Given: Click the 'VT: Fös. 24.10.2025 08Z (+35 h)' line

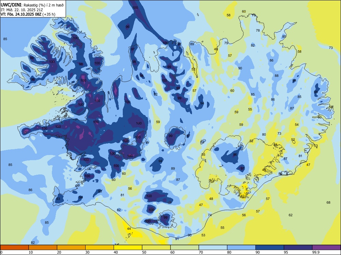Looking at the screenshot, I should pos(28,14).
